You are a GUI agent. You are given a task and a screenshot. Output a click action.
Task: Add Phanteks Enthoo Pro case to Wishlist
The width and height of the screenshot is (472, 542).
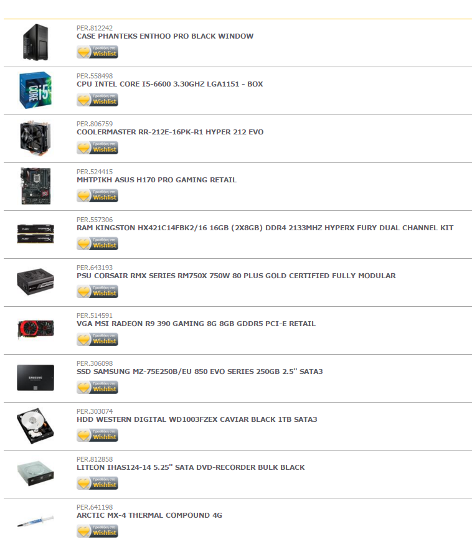(x=97, y=52)
